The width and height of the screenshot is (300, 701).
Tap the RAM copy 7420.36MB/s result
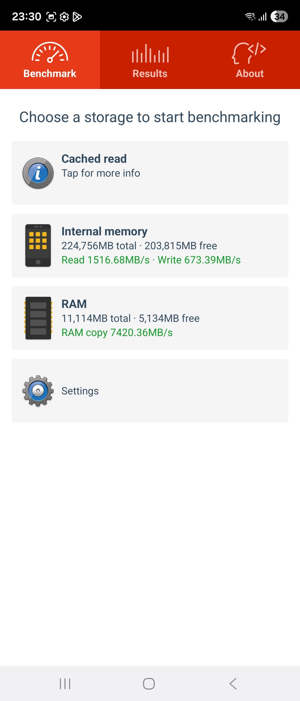pos(117,333)
